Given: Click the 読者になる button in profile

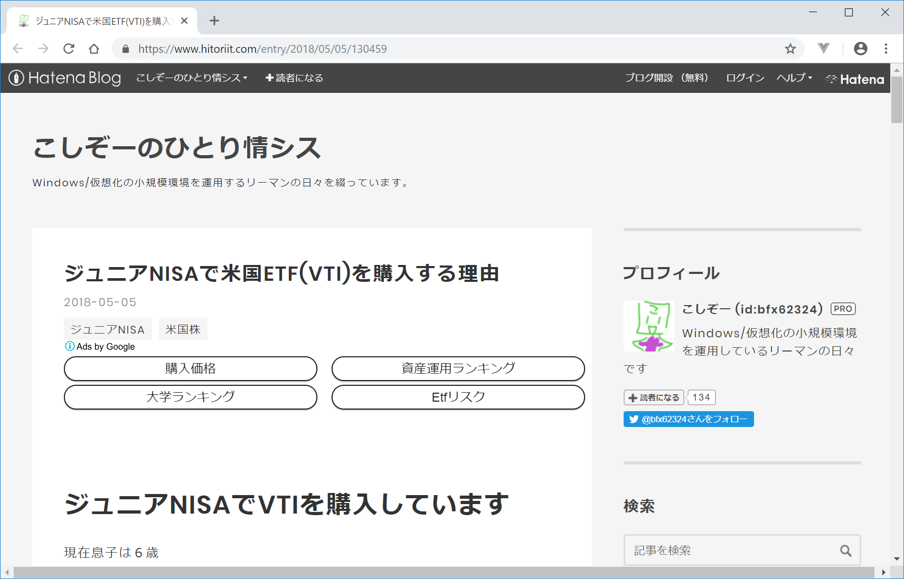Looking at the screenshot, I should point(654,397).
